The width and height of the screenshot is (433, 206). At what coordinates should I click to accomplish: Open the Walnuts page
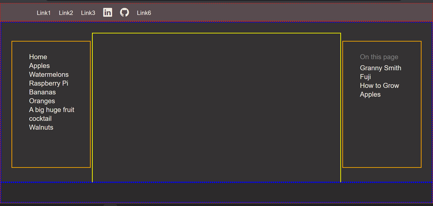(x=41, y=127)
